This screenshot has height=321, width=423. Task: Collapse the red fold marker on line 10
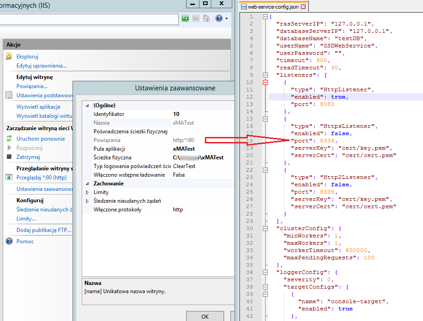tap(265, 82)
